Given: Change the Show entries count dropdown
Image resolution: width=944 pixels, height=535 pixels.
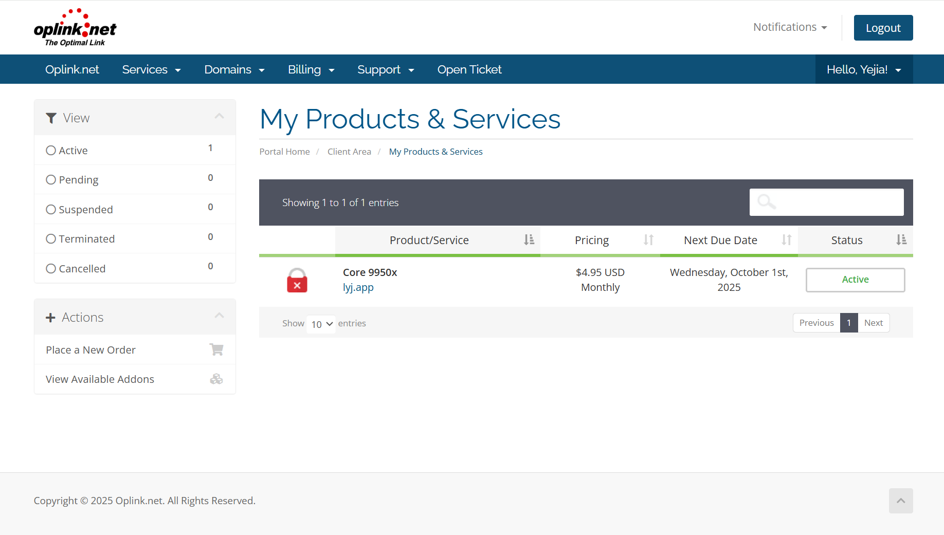Looking at the screenshot, I should point(321,324).
